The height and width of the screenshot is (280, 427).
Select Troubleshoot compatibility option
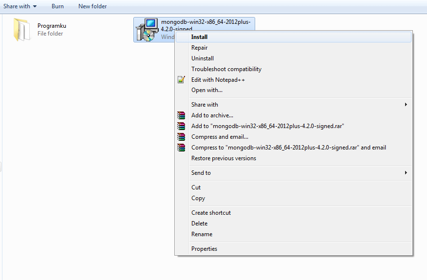[226, 69]
